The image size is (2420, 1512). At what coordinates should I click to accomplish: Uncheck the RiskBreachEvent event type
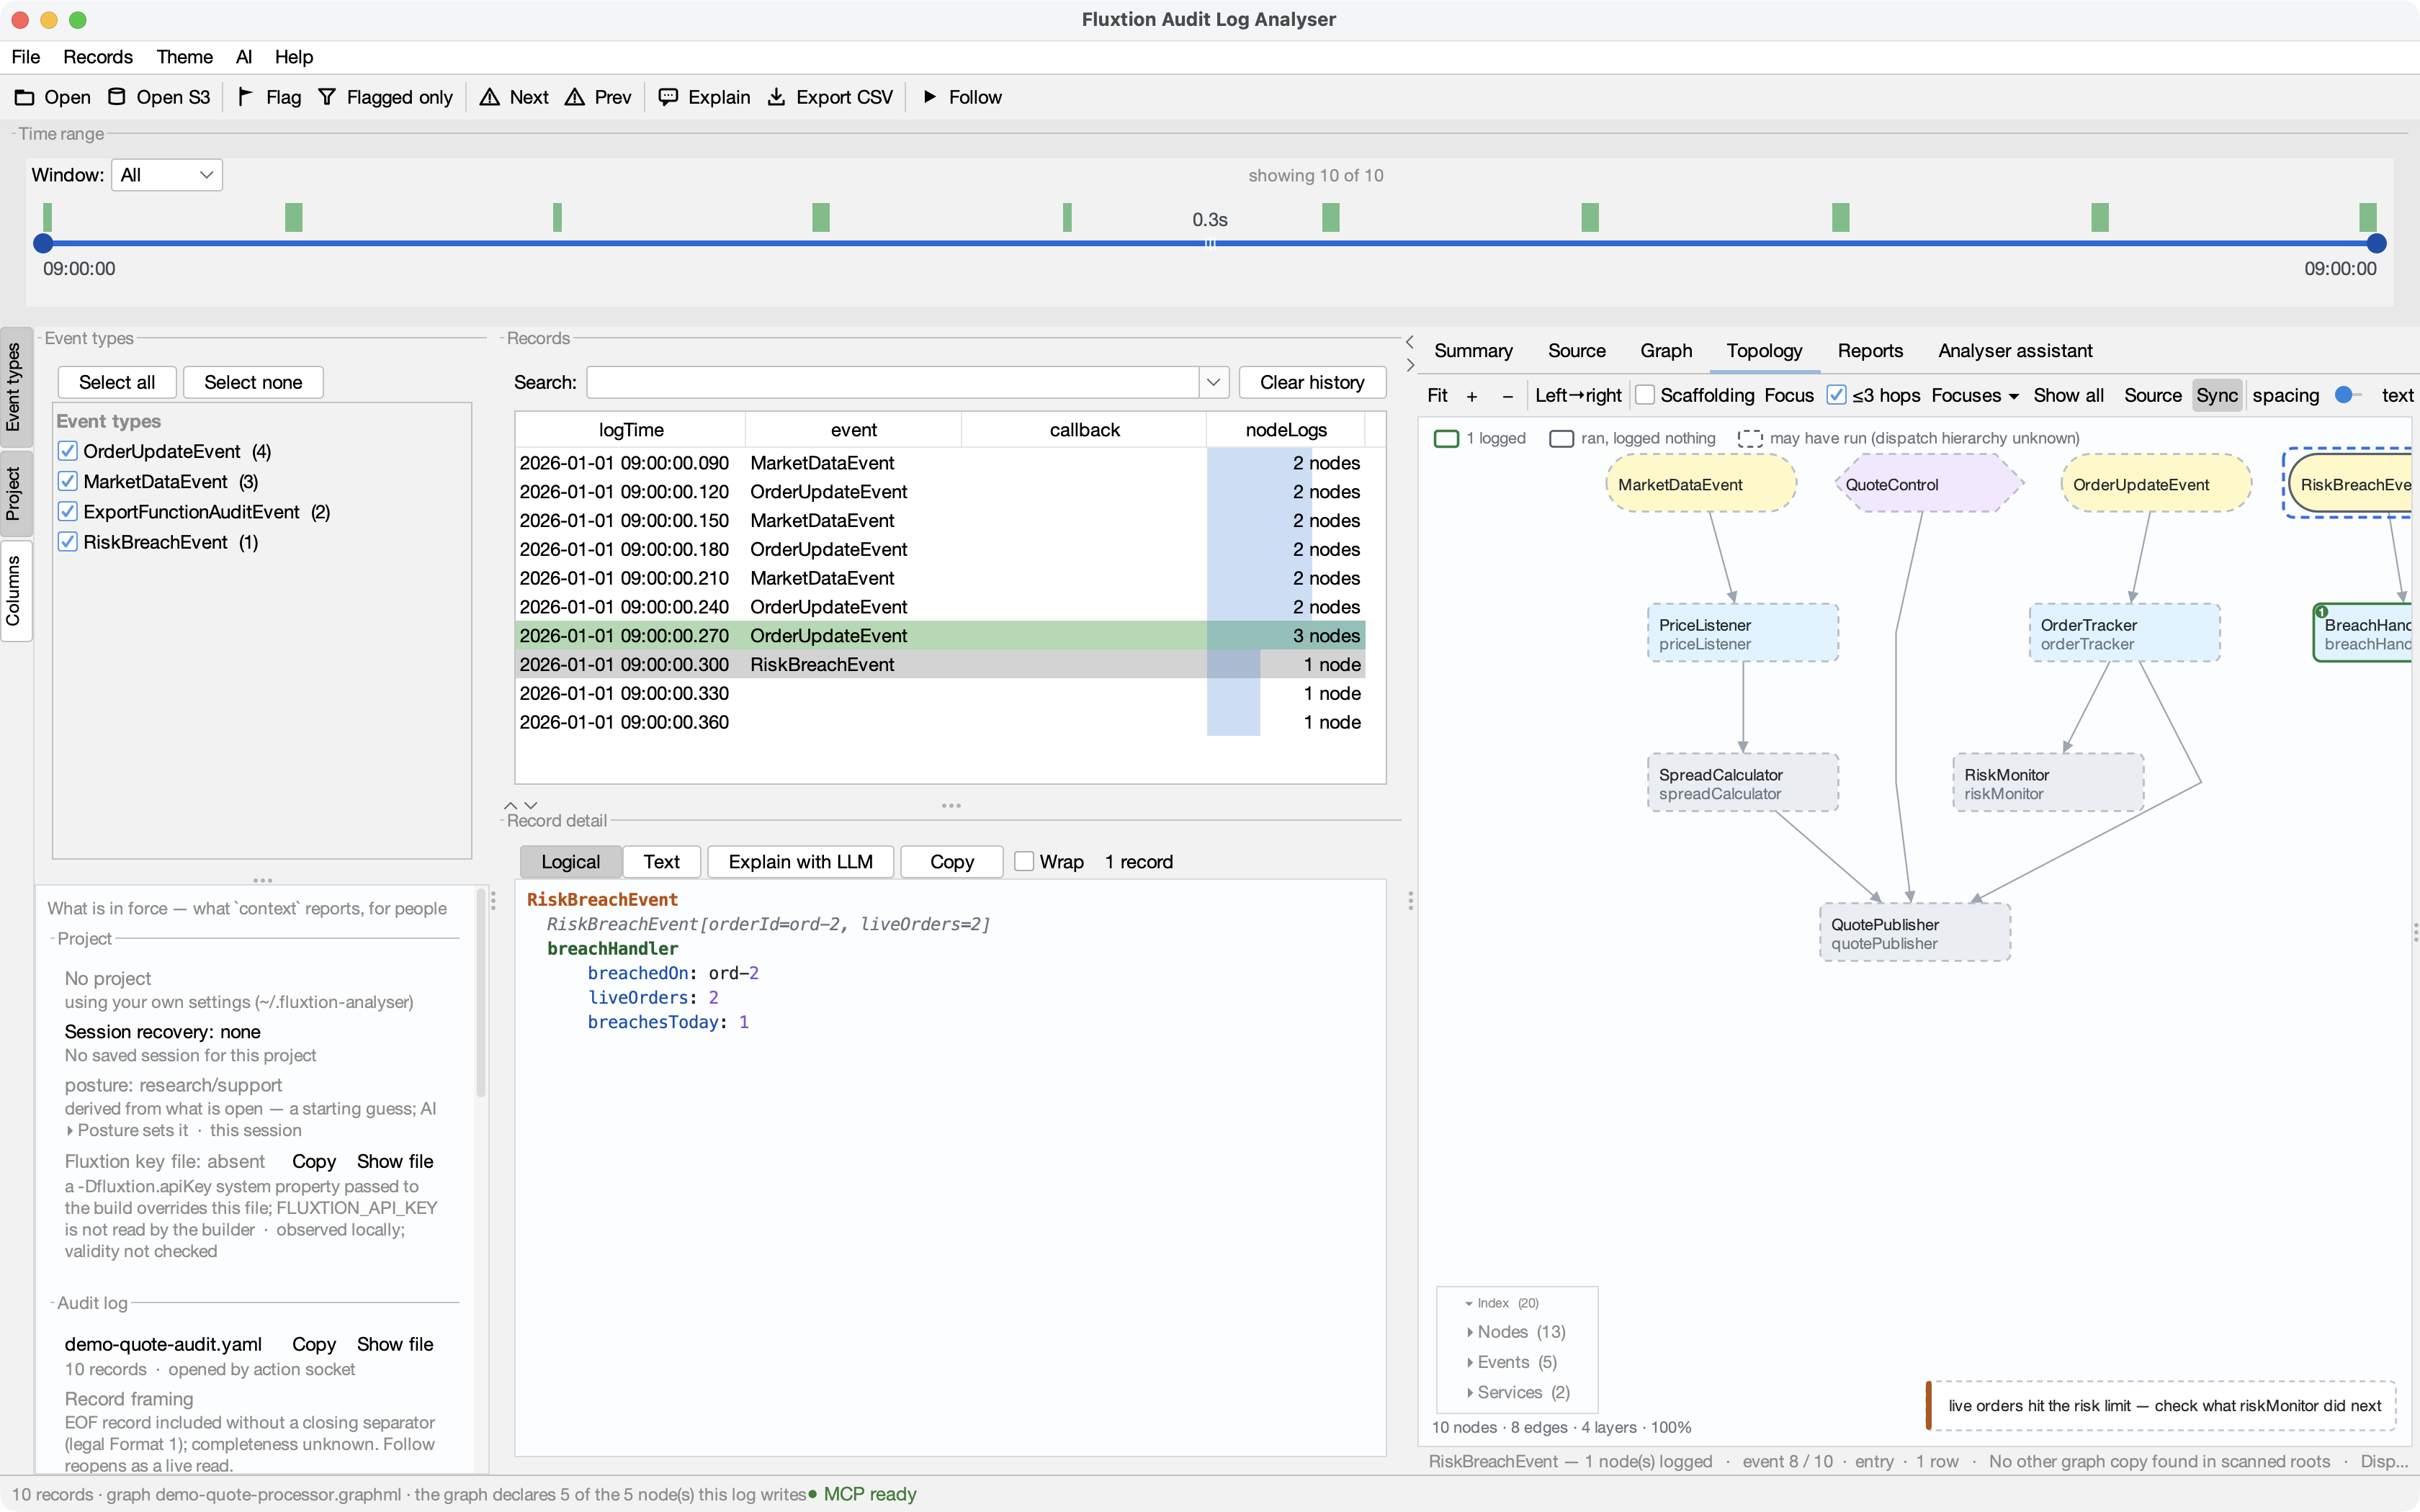pos(68,542)
